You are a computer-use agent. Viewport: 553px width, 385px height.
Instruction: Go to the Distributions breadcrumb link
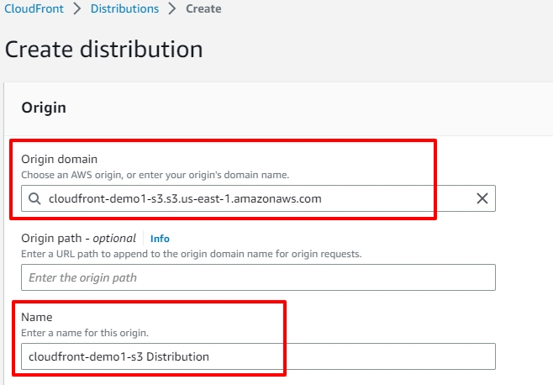124,8
